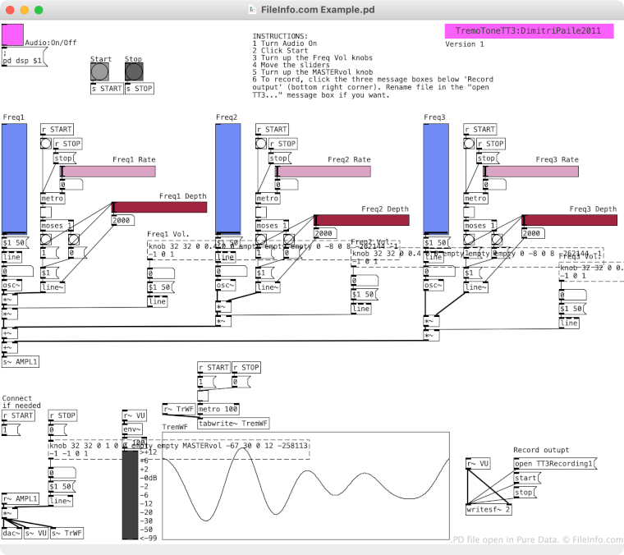Click the round Start bang button
This screenshot has height=555, width=624.
99,72
